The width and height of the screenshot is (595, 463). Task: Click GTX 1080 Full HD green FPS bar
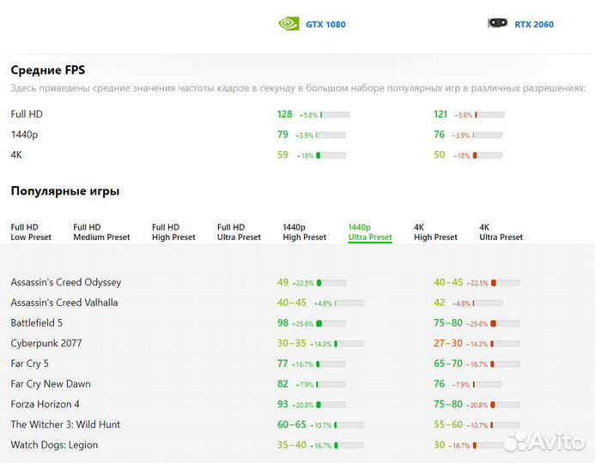(334, 115)
